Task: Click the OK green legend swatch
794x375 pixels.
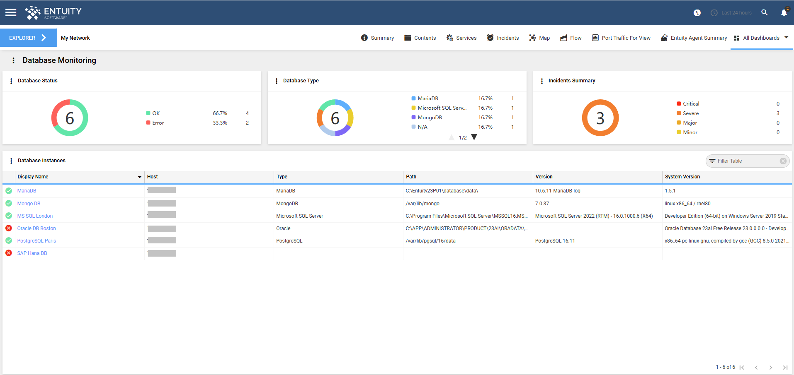Action: coord(148,113)
